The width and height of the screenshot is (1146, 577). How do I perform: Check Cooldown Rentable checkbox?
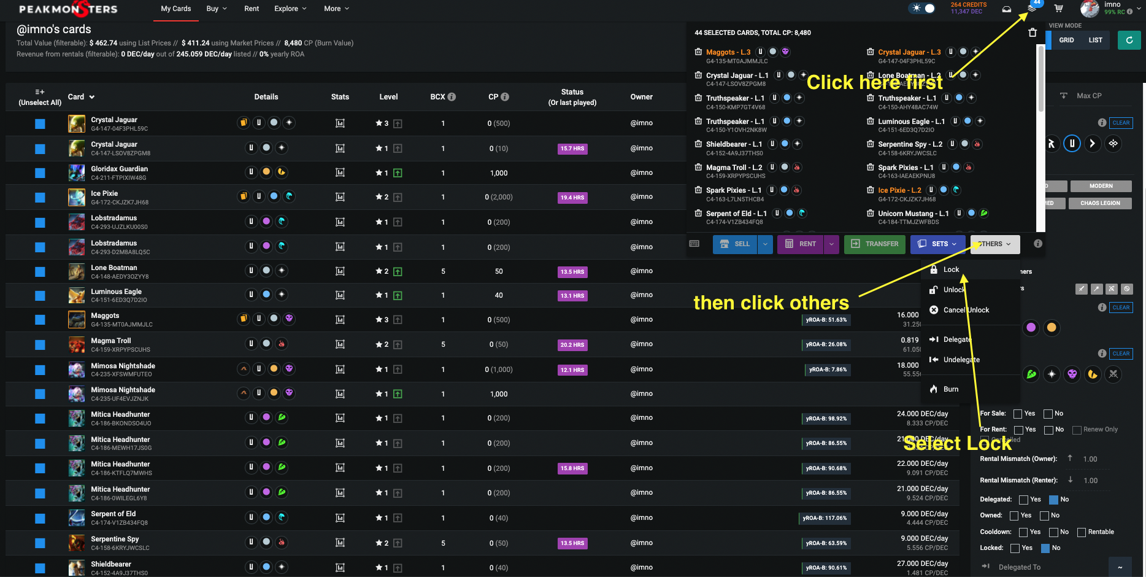[1082, 532]
